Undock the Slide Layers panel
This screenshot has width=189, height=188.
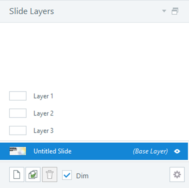click(x=175, y=11)
